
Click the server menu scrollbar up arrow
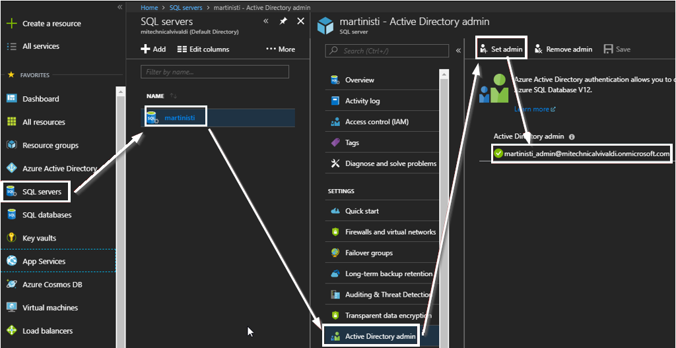[x=444, y=74]
